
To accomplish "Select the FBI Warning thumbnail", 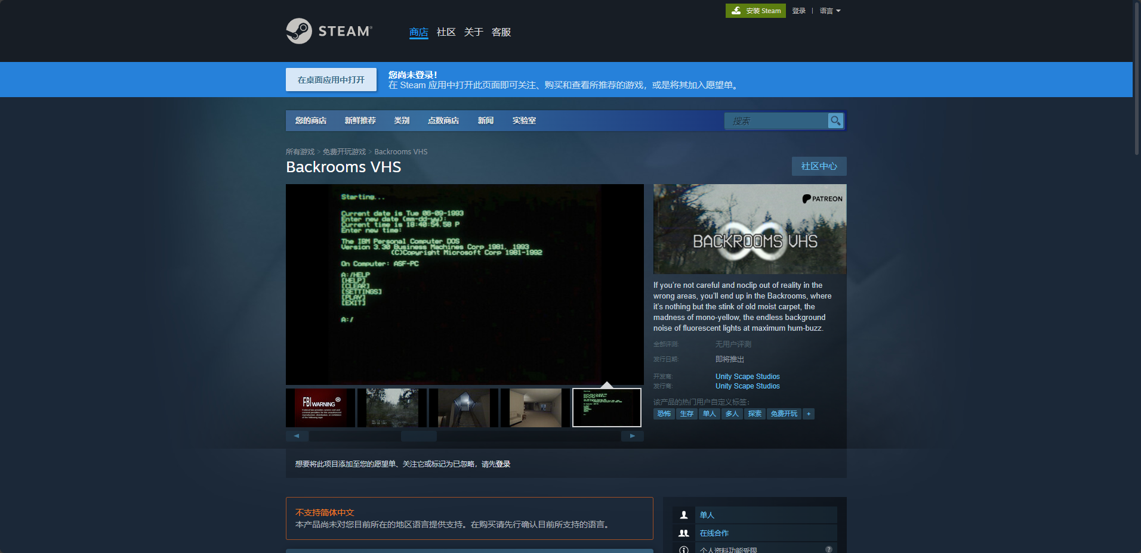I will tap(320, 408).
